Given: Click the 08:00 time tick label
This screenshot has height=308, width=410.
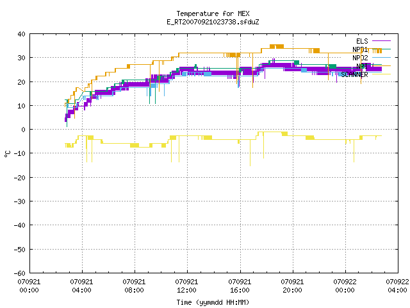Looking at the screenshot, I should pyautogui.click(x=134, y=286).
